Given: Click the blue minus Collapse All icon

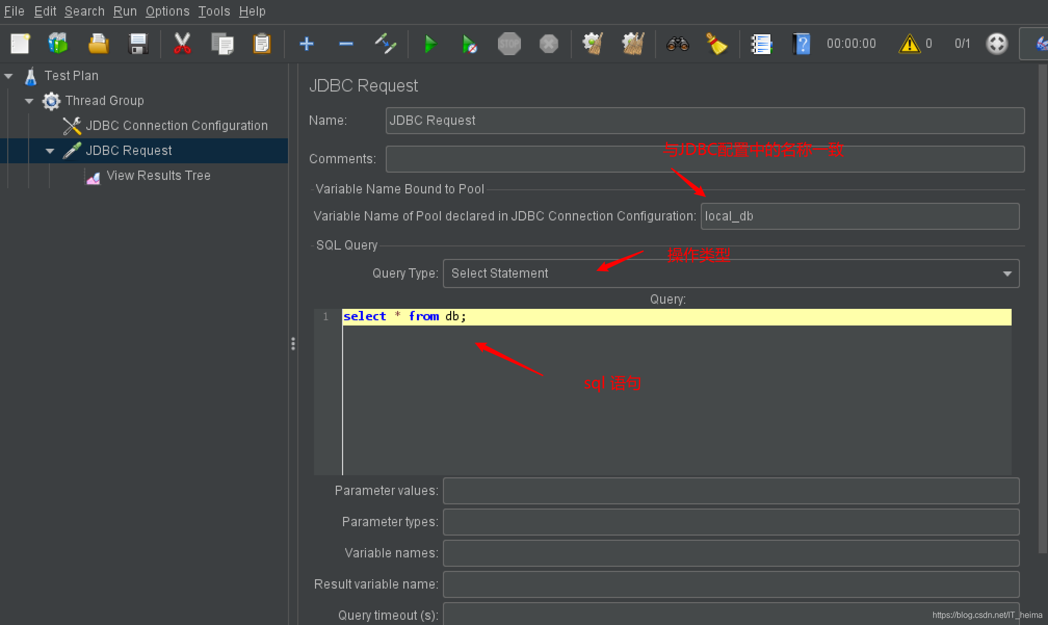Looking at the screenshot, I should [x=346, y=44].
